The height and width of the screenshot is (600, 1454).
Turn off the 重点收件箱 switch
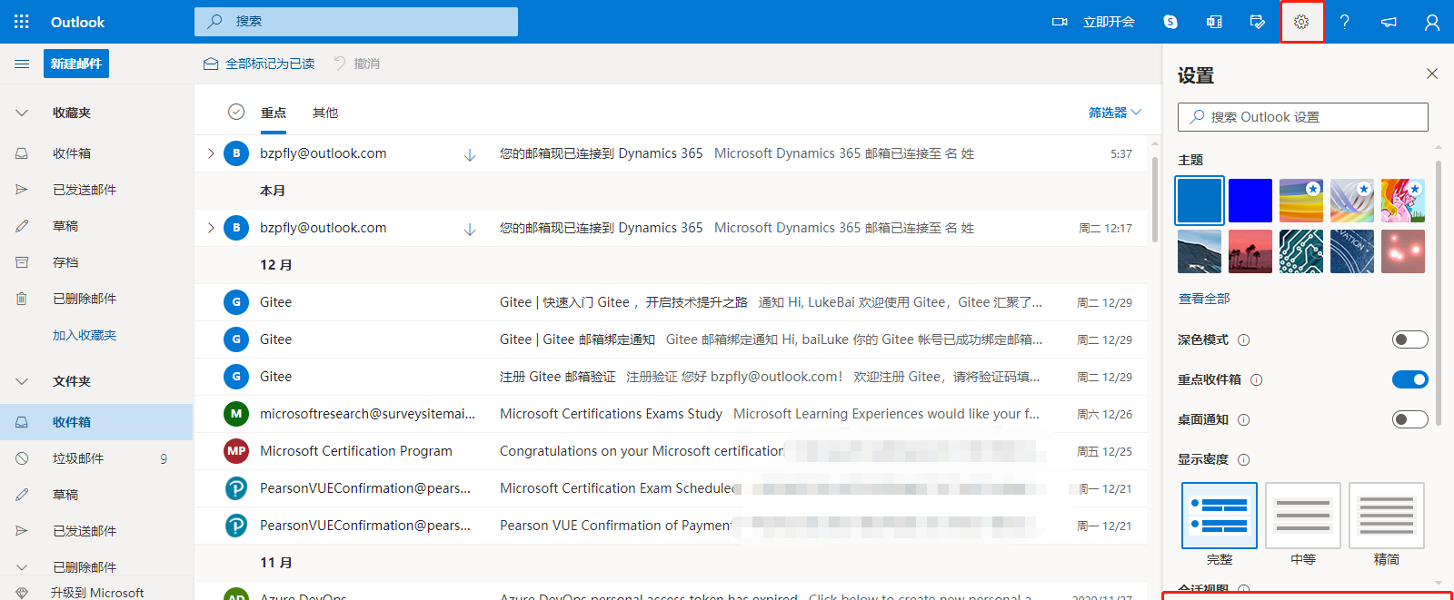pos(1410,379)
